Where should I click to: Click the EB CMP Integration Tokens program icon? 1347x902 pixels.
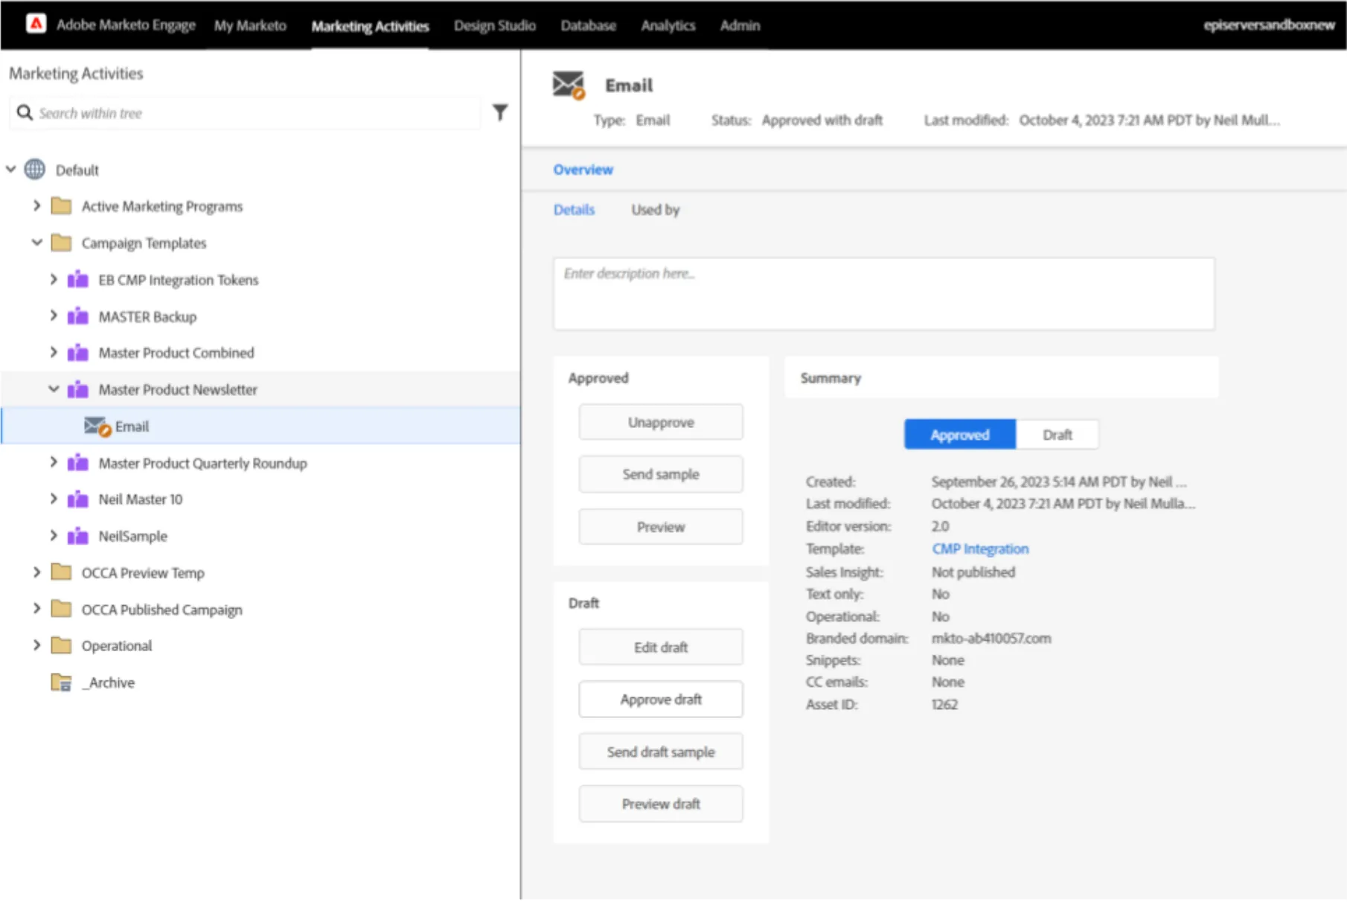point(77,280)
